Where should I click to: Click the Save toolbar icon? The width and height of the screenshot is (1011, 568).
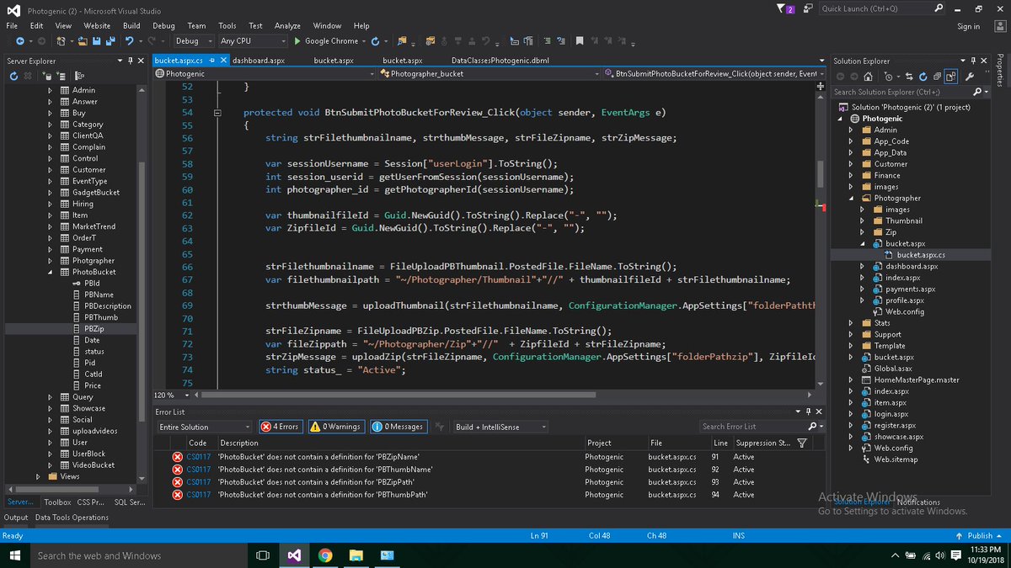click(97, 40)
